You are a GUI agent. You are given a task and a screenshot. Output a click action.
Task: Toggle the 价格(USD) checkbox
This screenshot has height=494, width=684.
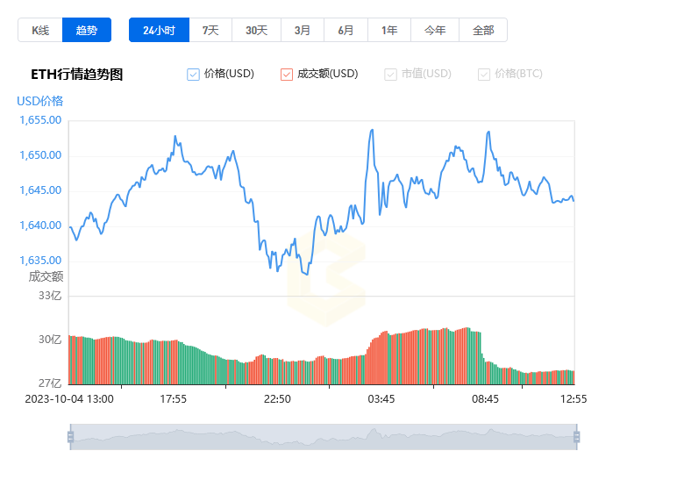[193, 75]
